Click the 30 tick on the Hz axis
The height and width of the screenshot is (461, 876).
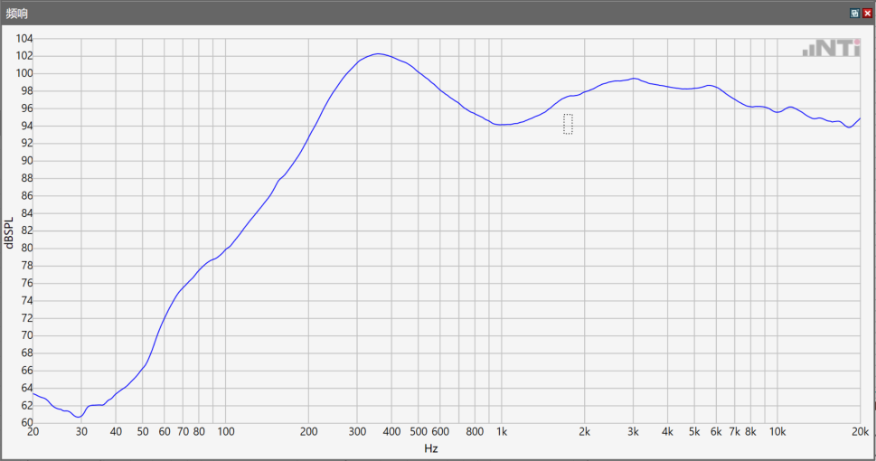[x=81, y=432]
